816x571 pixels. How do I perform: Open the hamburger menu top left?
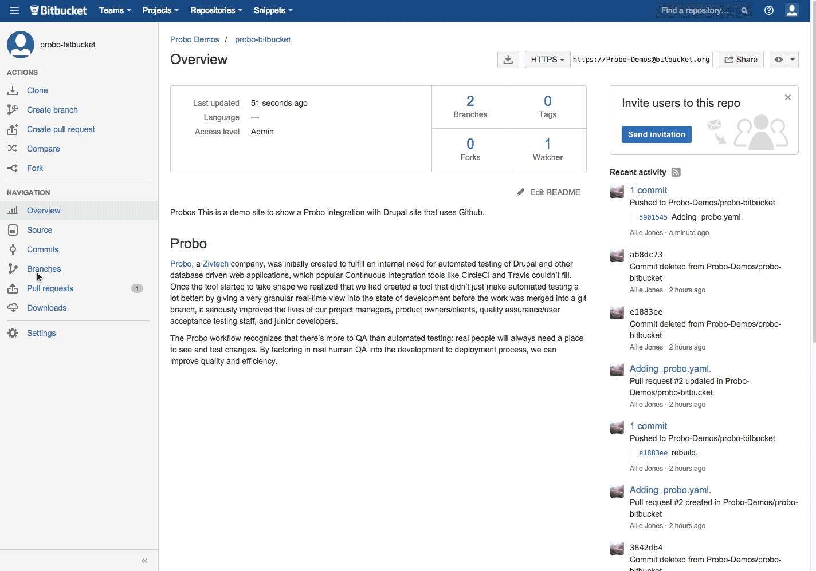pos(14,10)
